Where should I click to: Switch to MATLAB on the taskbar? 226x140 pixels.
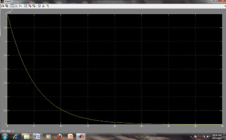pos(81,136)
